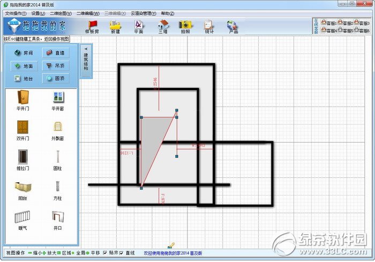
Task: Select the 外飘窗 bay window item
Action: pos(58,131)
